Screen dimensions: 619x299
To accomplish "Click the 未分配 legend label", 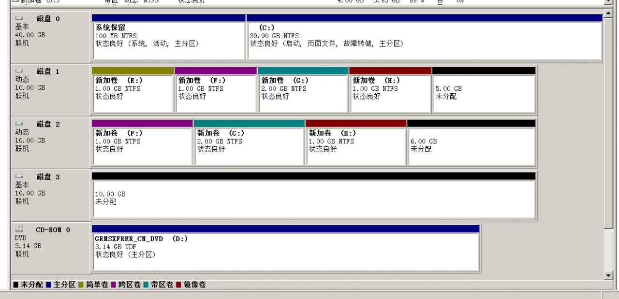I will (31, 285).
